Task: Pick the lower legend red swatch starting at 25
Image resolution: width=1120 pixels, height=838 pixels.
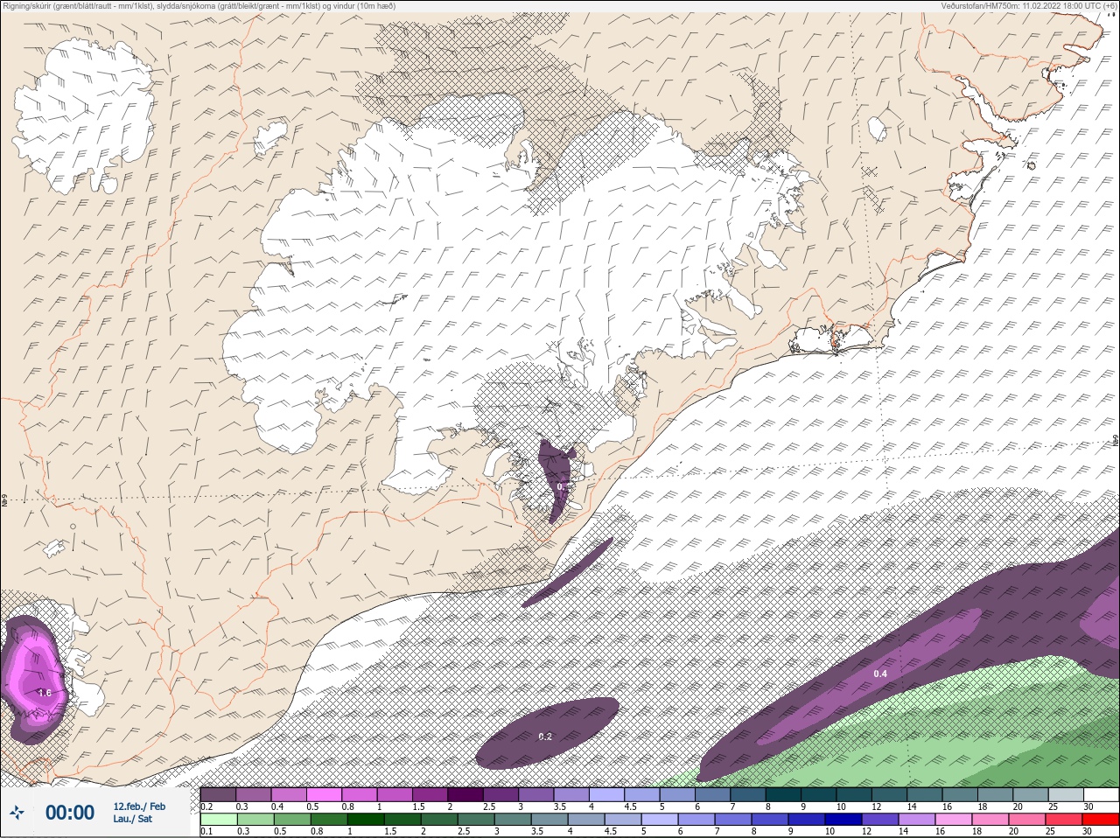Action: point(1066,820)
